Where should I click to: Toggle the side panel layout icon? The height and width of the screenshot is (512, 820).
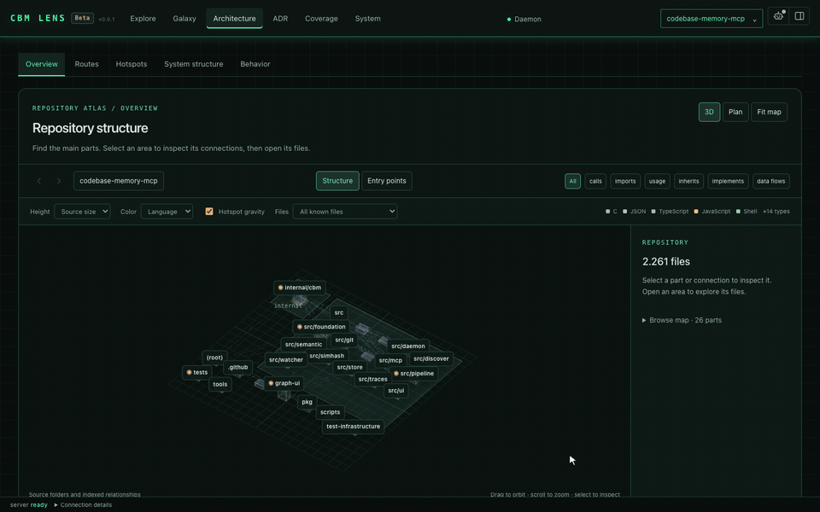point(799,16)
